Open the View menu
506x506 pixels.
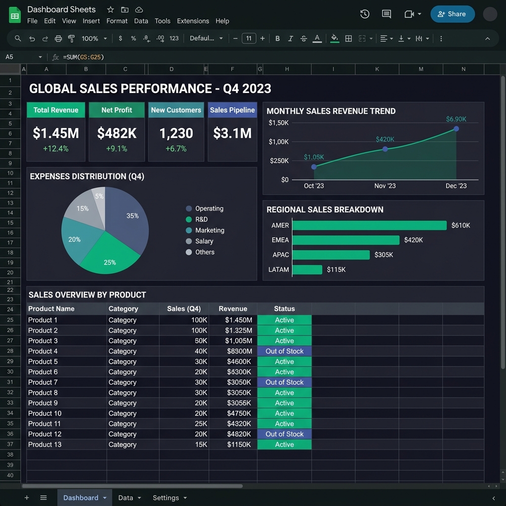[x=69, y=21]
